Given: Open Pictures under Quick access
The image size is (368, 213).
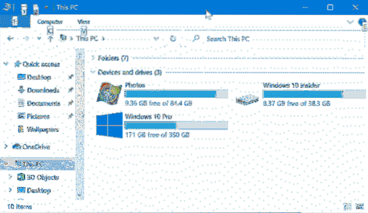Looking at the screenshot, I should point(38,116).
